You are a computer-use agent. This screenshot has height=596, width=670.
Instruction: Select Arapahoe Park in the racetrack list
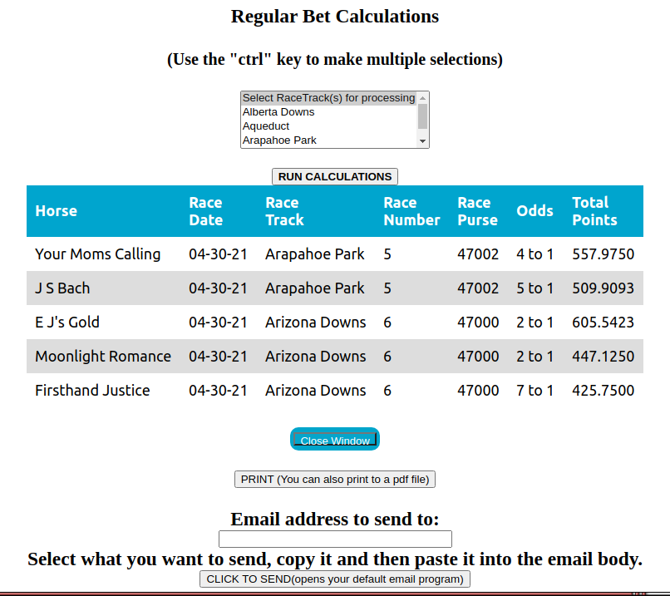click(328, 140)
